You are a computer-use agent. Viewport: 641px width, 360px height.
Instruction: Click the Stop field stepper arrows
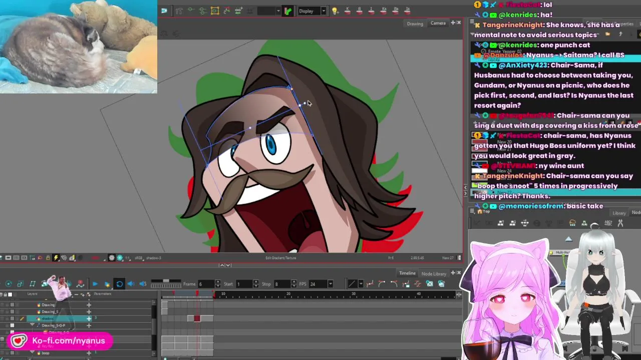click(294, 284)
